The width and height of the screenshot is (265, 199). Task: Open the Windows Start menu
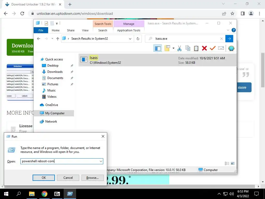(6, 194)
